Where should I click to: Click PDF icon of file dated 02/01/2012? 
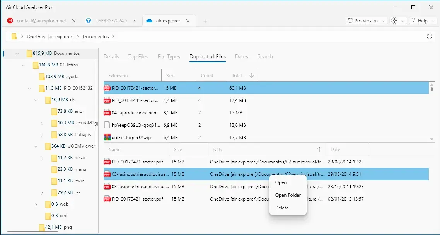pyautogui.click(x=107, y=199)
